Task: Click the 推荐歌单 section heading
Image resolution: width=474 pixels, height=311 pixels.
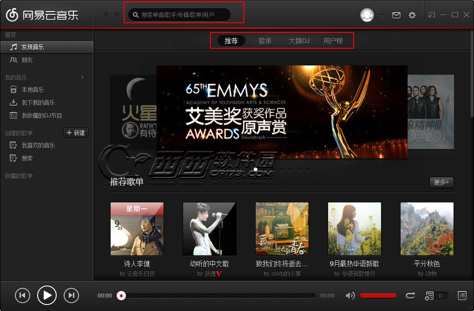Action: click(x=127, y=182)
